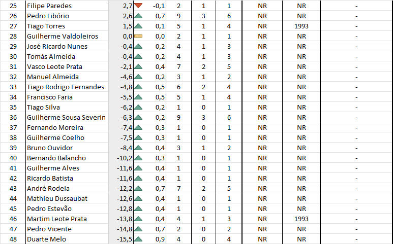This screenshot has height=244, width=393.
Task: Click the trend arrow for Pedro Vicente
Action: coord(138,229)
